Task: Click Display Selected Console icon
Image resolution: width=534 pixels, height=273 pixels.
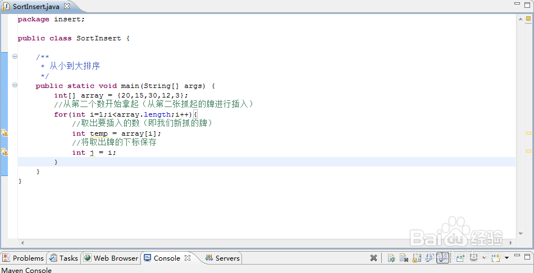Action: click(474, 258)
